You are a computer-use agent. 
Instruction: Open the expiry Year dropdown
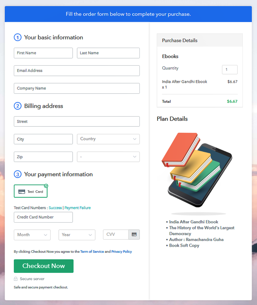77,235
